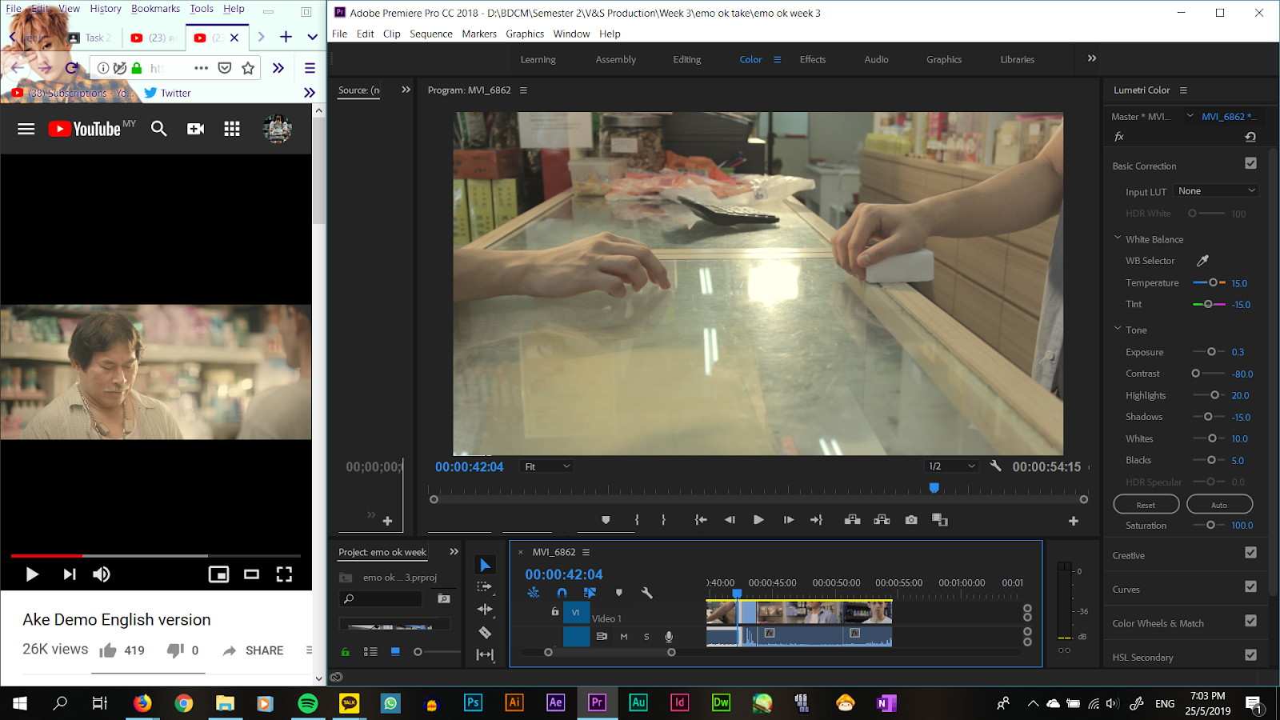
Task: Adjust the Exposure slider
Action: [1209, 352]
